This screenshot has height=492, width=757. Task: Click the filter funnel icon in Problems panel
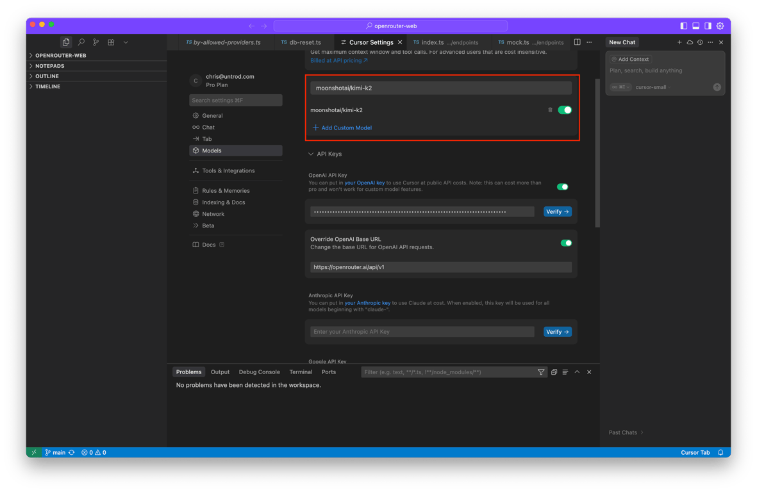click(x=542, y=372)
